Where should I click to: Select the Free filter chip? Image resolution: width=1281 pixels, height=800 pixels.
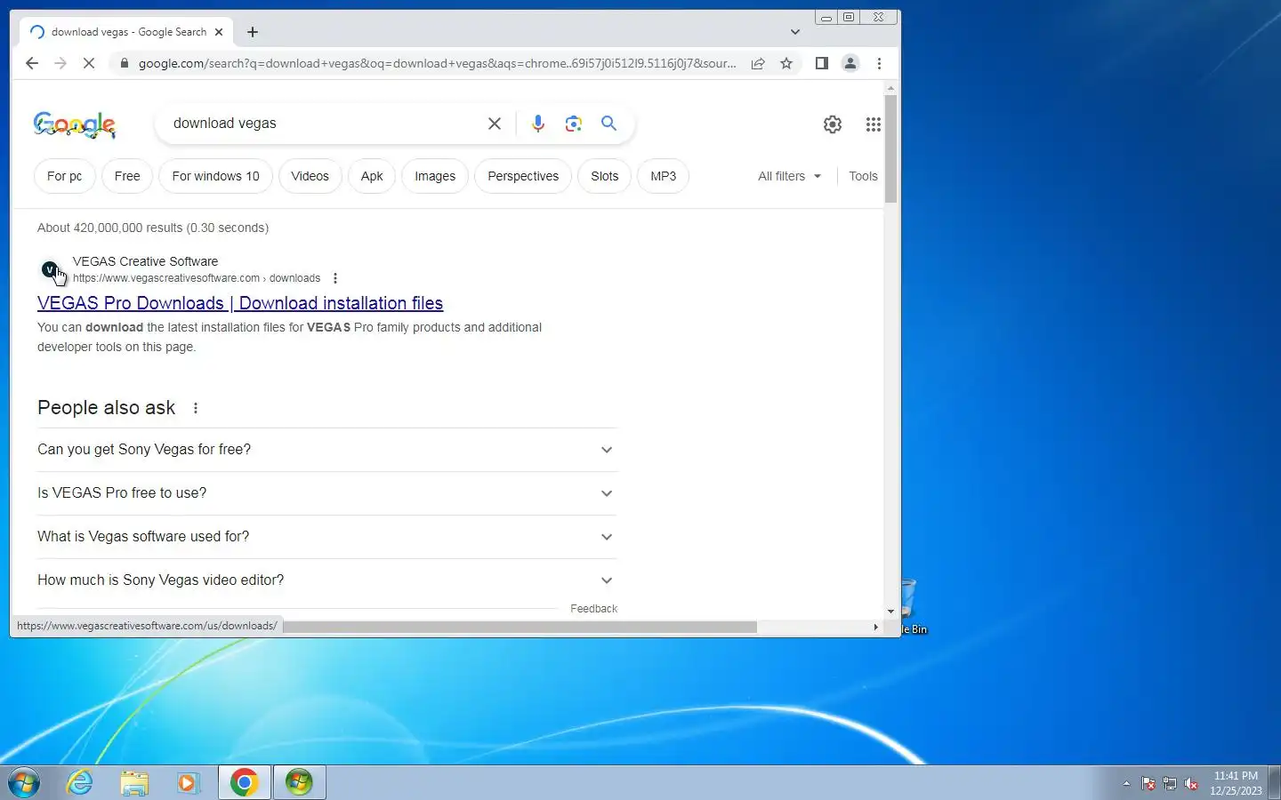pos(127,176)
